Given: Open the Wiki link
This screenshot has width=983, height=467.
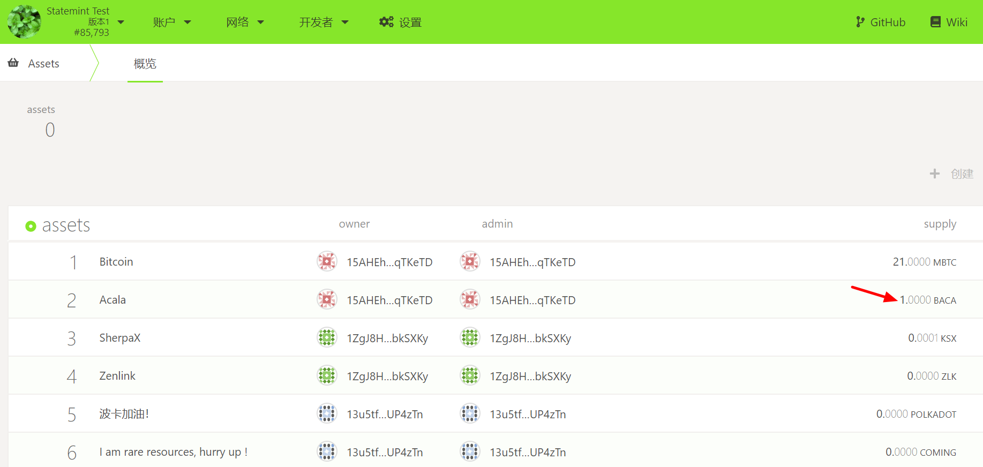Looking at the screenshot, I should click(957, 22).
